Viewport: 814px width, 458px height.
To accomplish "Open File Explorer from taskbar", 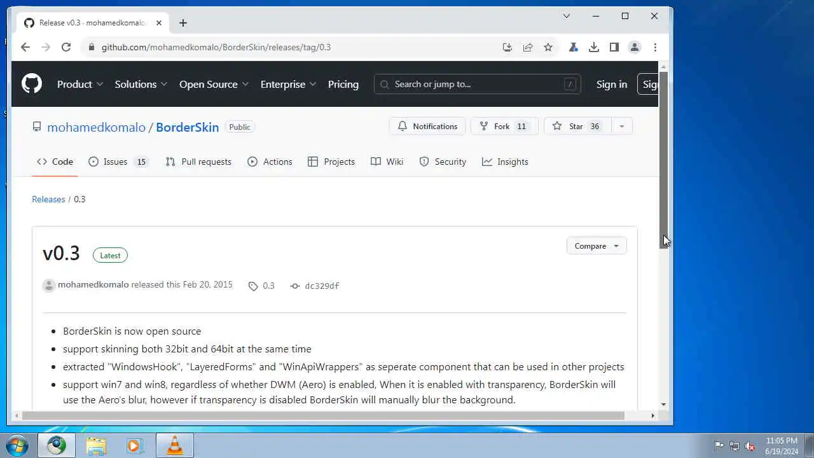I will coord(96,445).
